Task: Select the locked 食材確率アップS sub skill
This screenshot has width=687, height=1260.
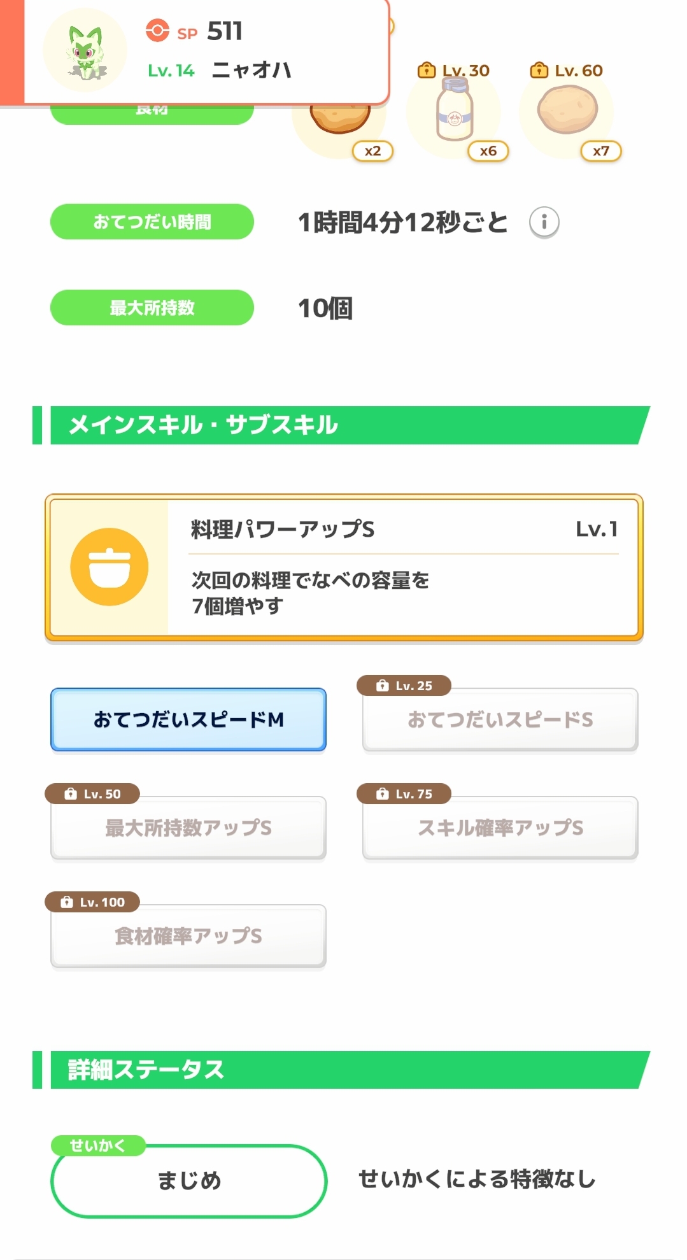Action: pos(188,936)
